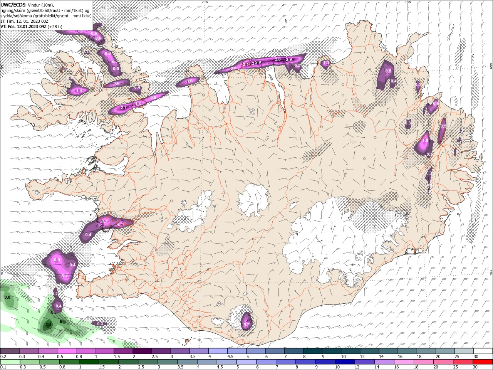The width and height of the screenshot is (493, 370).
Task: Click the "Vindur (10m)" heading text
Action: pos(41,5)
